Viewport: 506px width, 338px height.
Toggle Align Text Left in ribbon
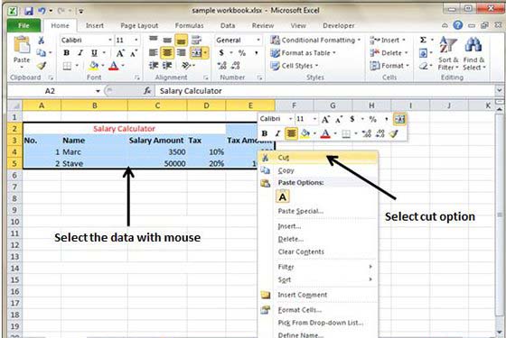tap(153, 52)
